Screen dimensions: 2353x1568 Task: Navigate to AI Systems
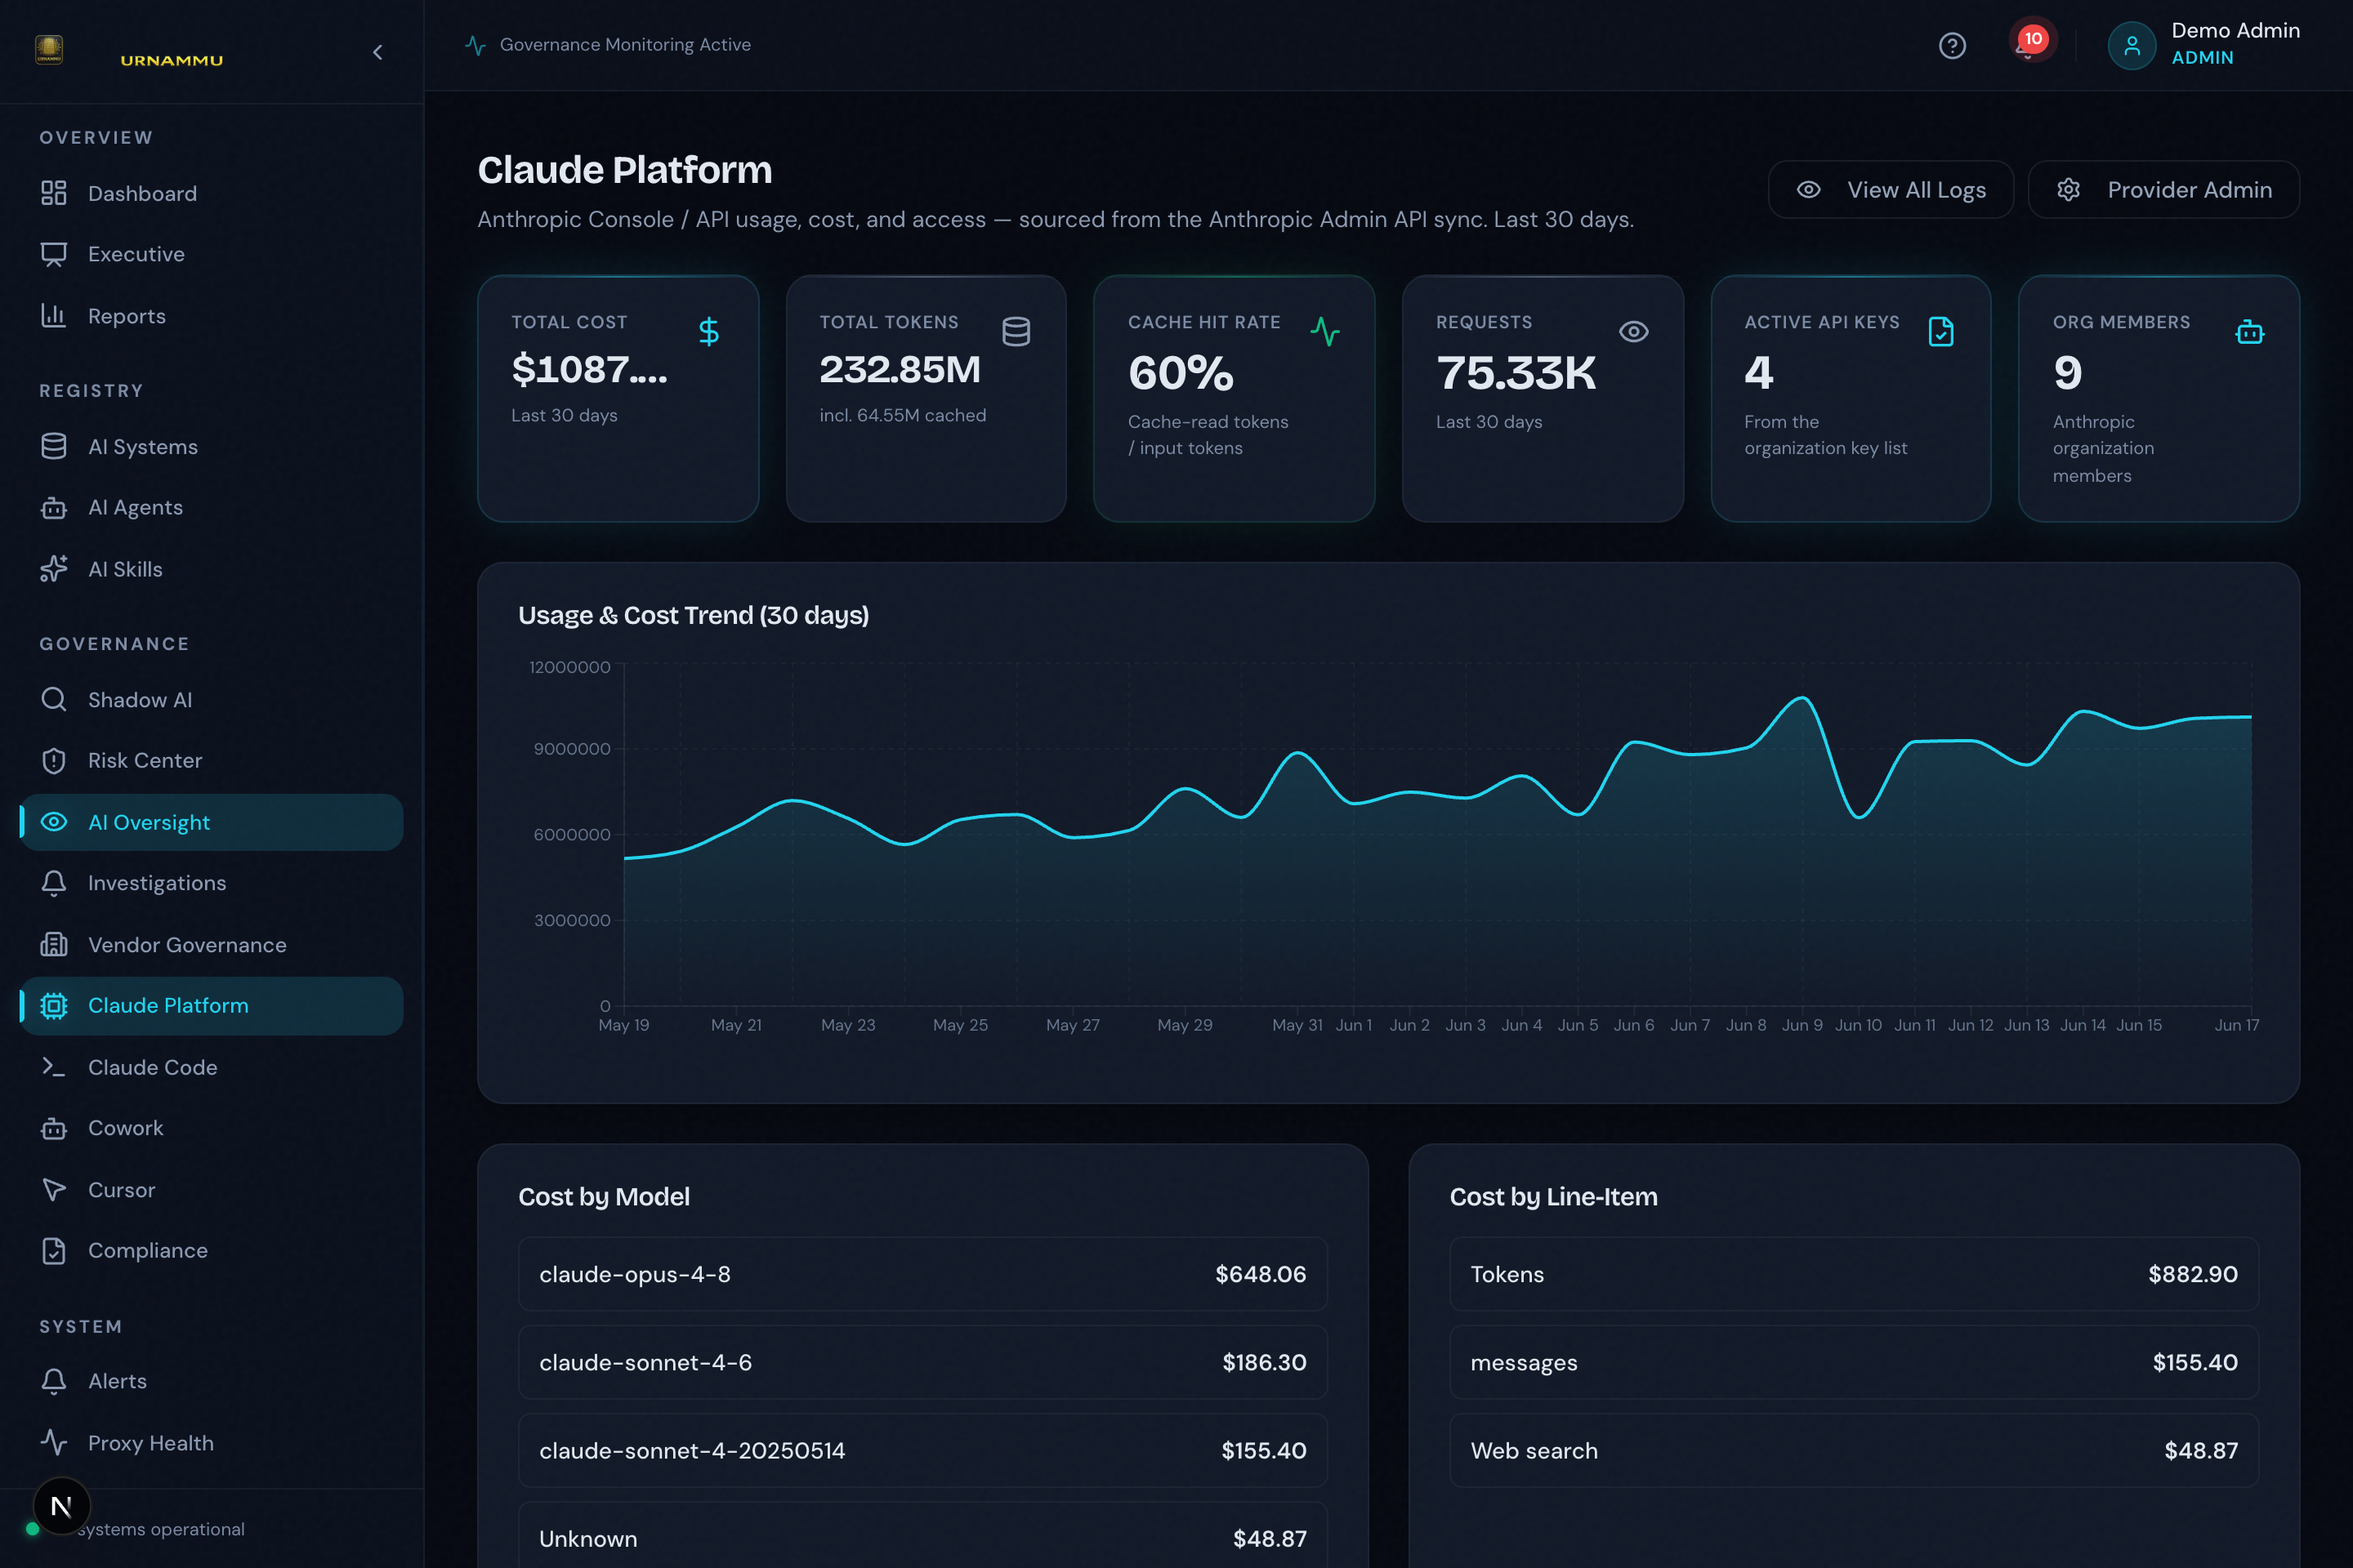(211, 447)
